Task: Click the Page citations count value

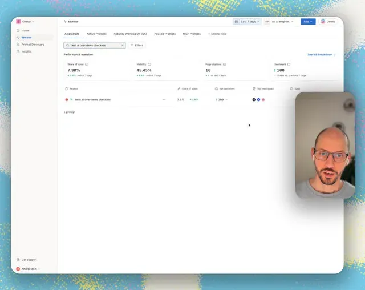Action: click(x=208, y=70)
